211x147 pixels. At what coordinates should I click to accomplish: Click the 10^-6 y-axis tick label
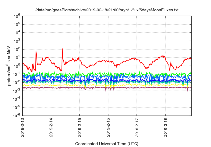coord(16,116)
